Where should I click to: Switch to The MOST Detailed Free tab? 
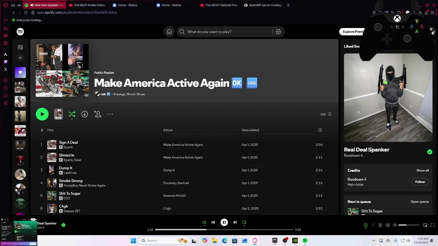tap(219, 5)
